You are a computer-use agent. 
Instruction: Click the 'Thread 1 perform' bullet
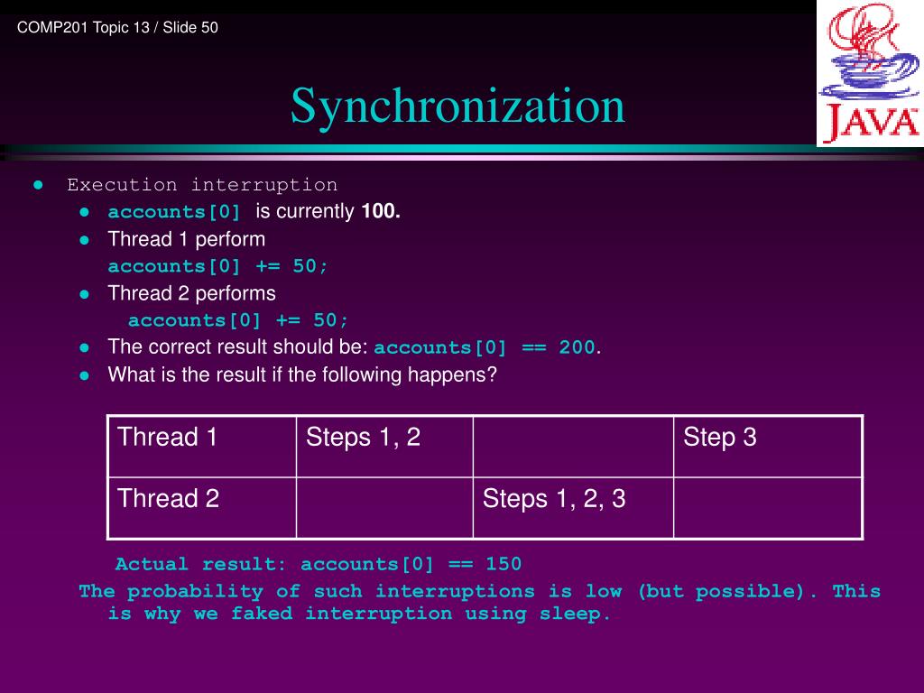point(186,239)
